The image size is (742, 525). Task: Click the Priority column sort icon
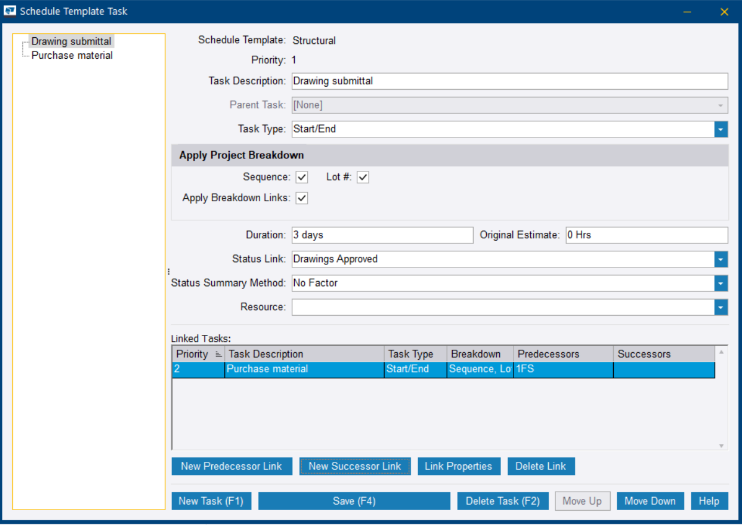[x=218, y=354]
